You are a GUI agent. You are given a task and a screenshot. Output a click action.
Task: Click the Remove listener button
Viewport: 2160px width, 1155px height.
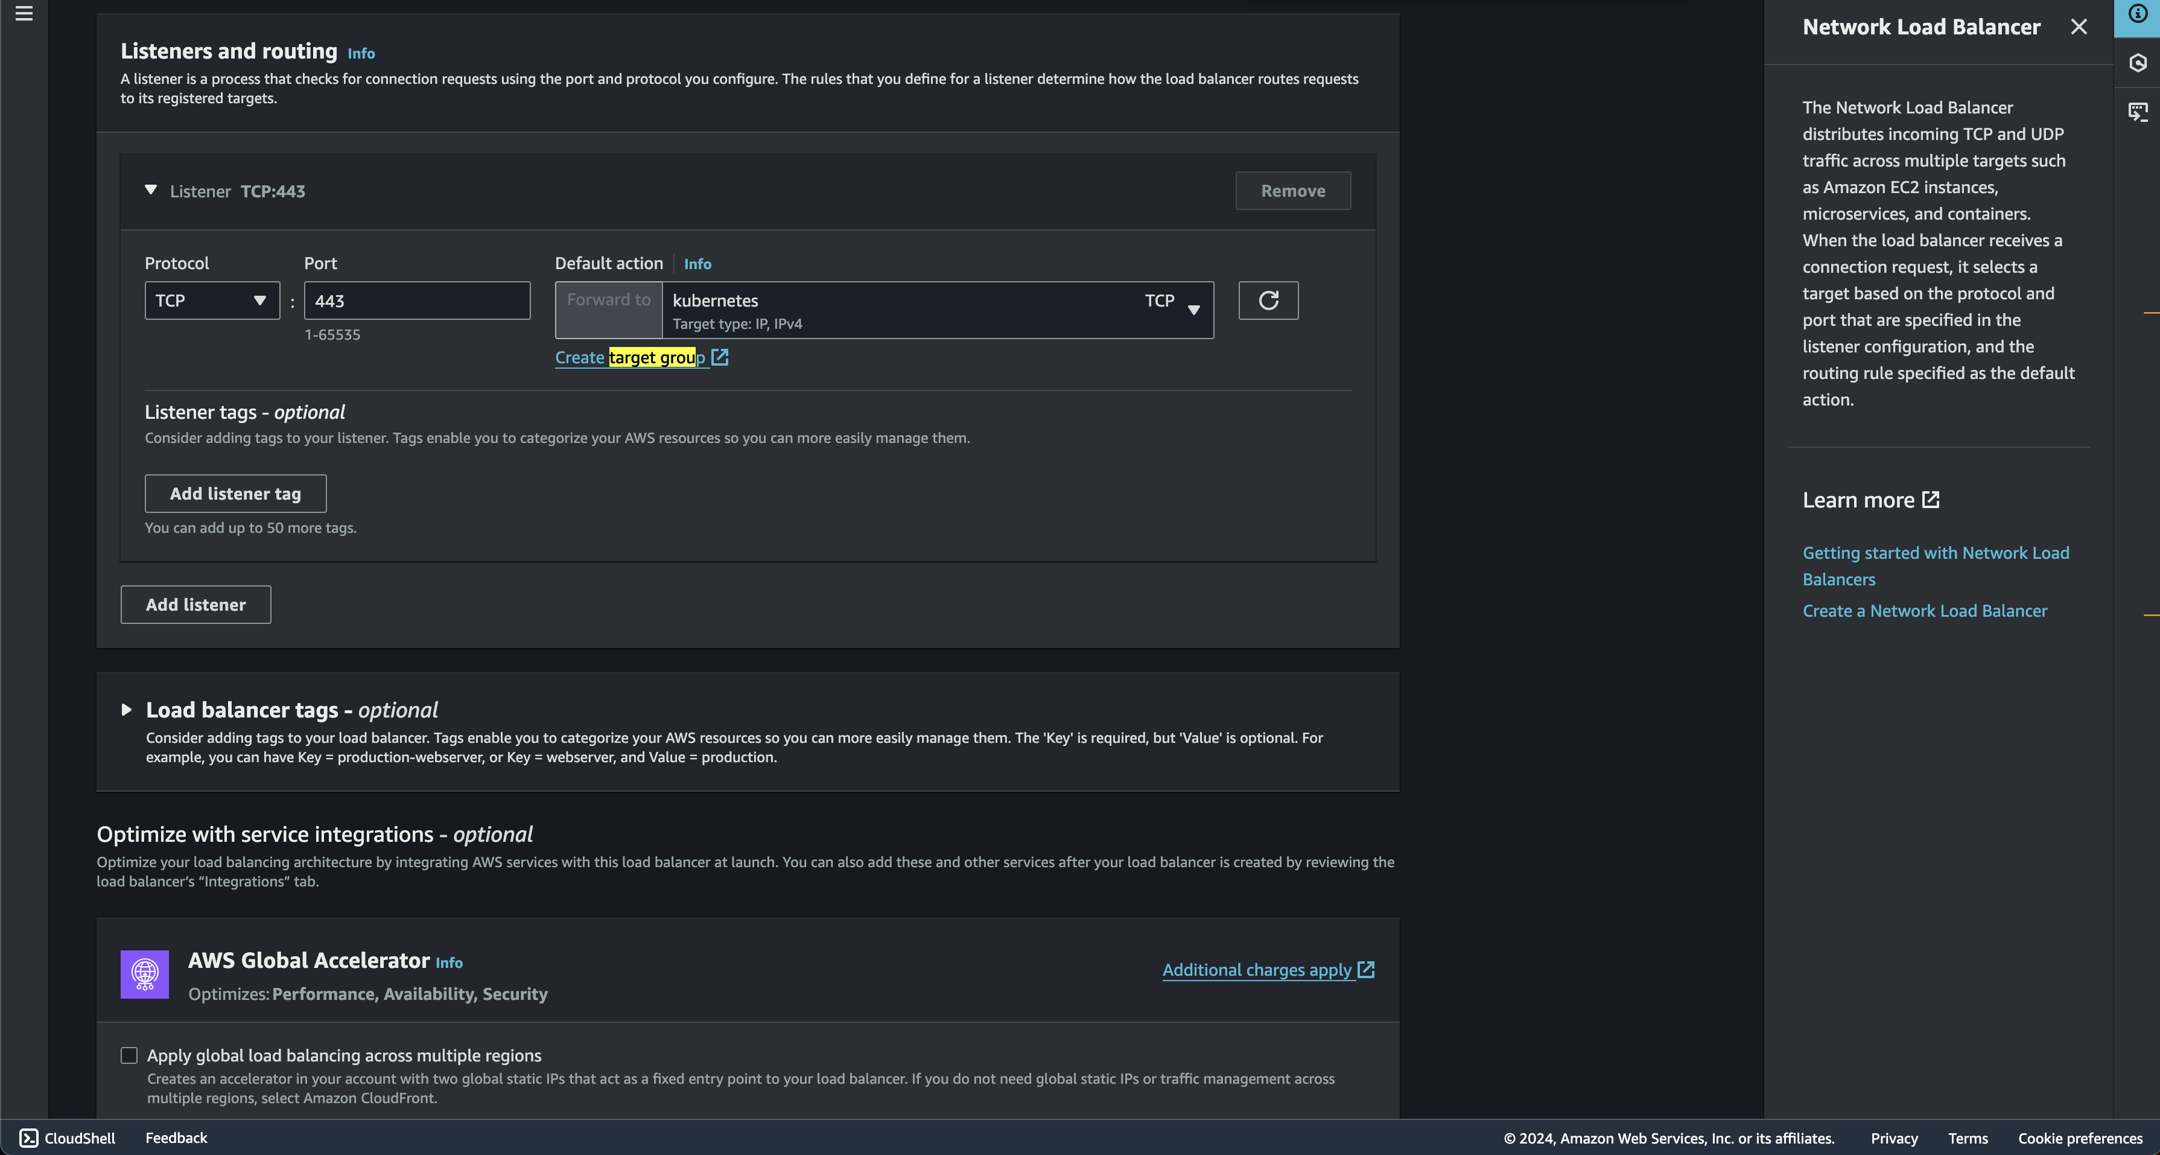pyautogui.click(x=1293, y=191)
